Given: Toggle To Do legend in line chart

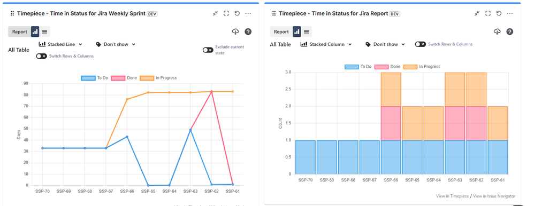Looking at the screenshot, I should 95,78.
